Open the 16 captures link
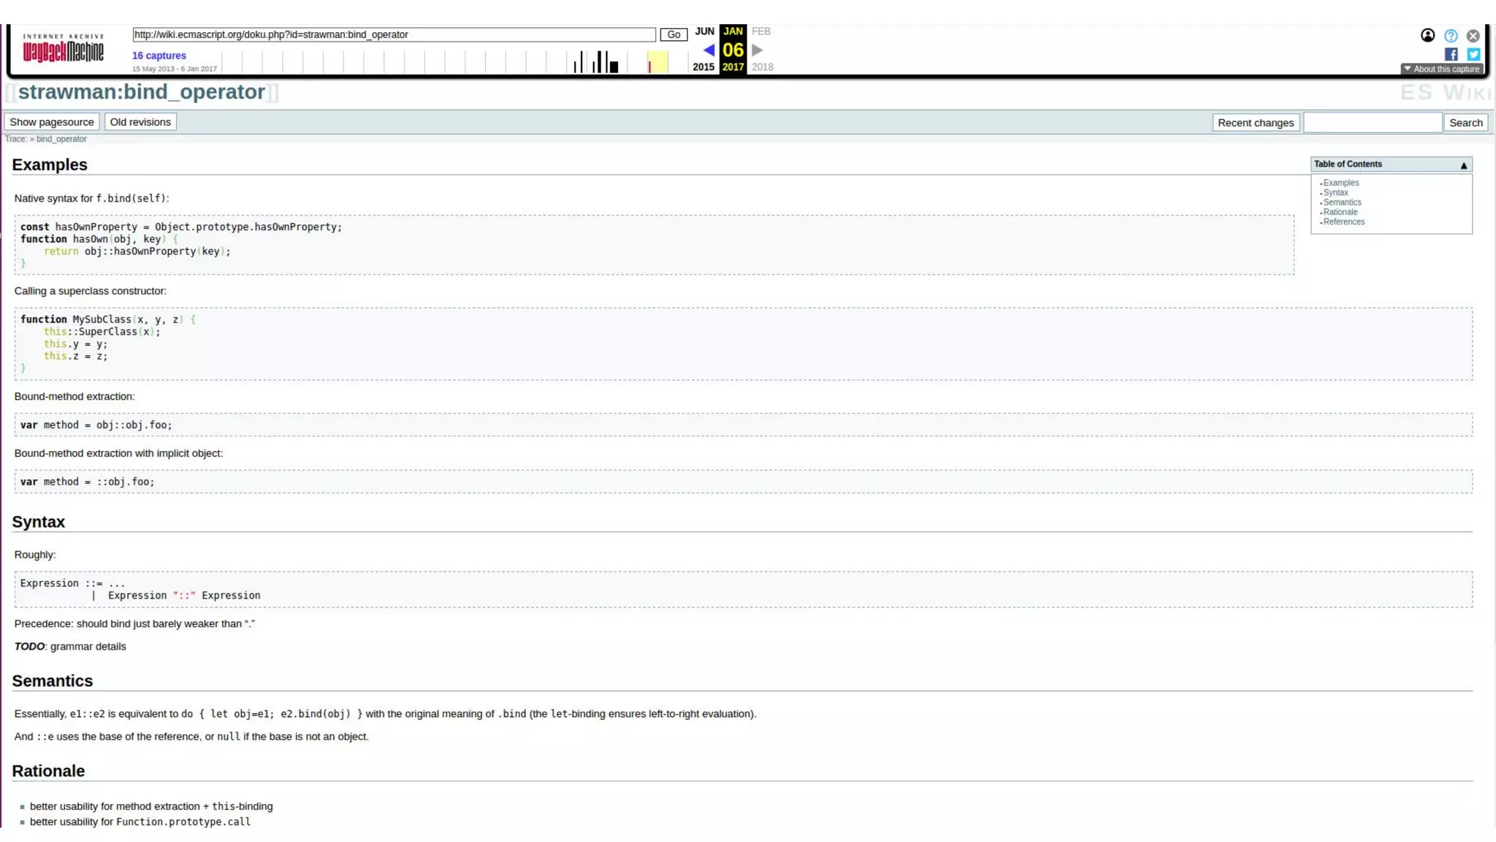 click(x=159, y=56)
